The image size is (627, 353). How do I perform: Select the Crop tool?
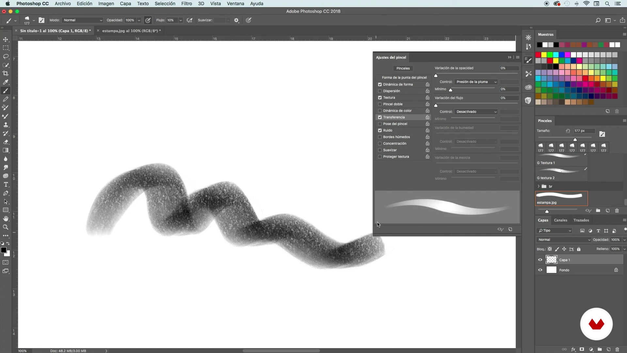click(6, 74)
